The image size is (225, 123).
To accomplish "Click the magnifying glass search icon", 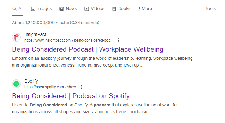I will click(14, 9).
